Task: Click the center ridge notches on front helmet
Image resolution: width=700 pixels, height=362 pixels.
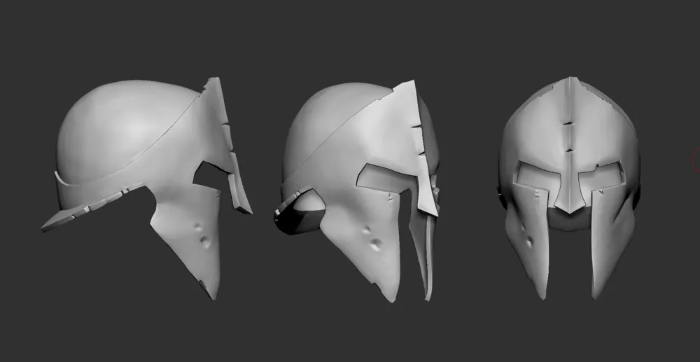Action: coord(568,137)
